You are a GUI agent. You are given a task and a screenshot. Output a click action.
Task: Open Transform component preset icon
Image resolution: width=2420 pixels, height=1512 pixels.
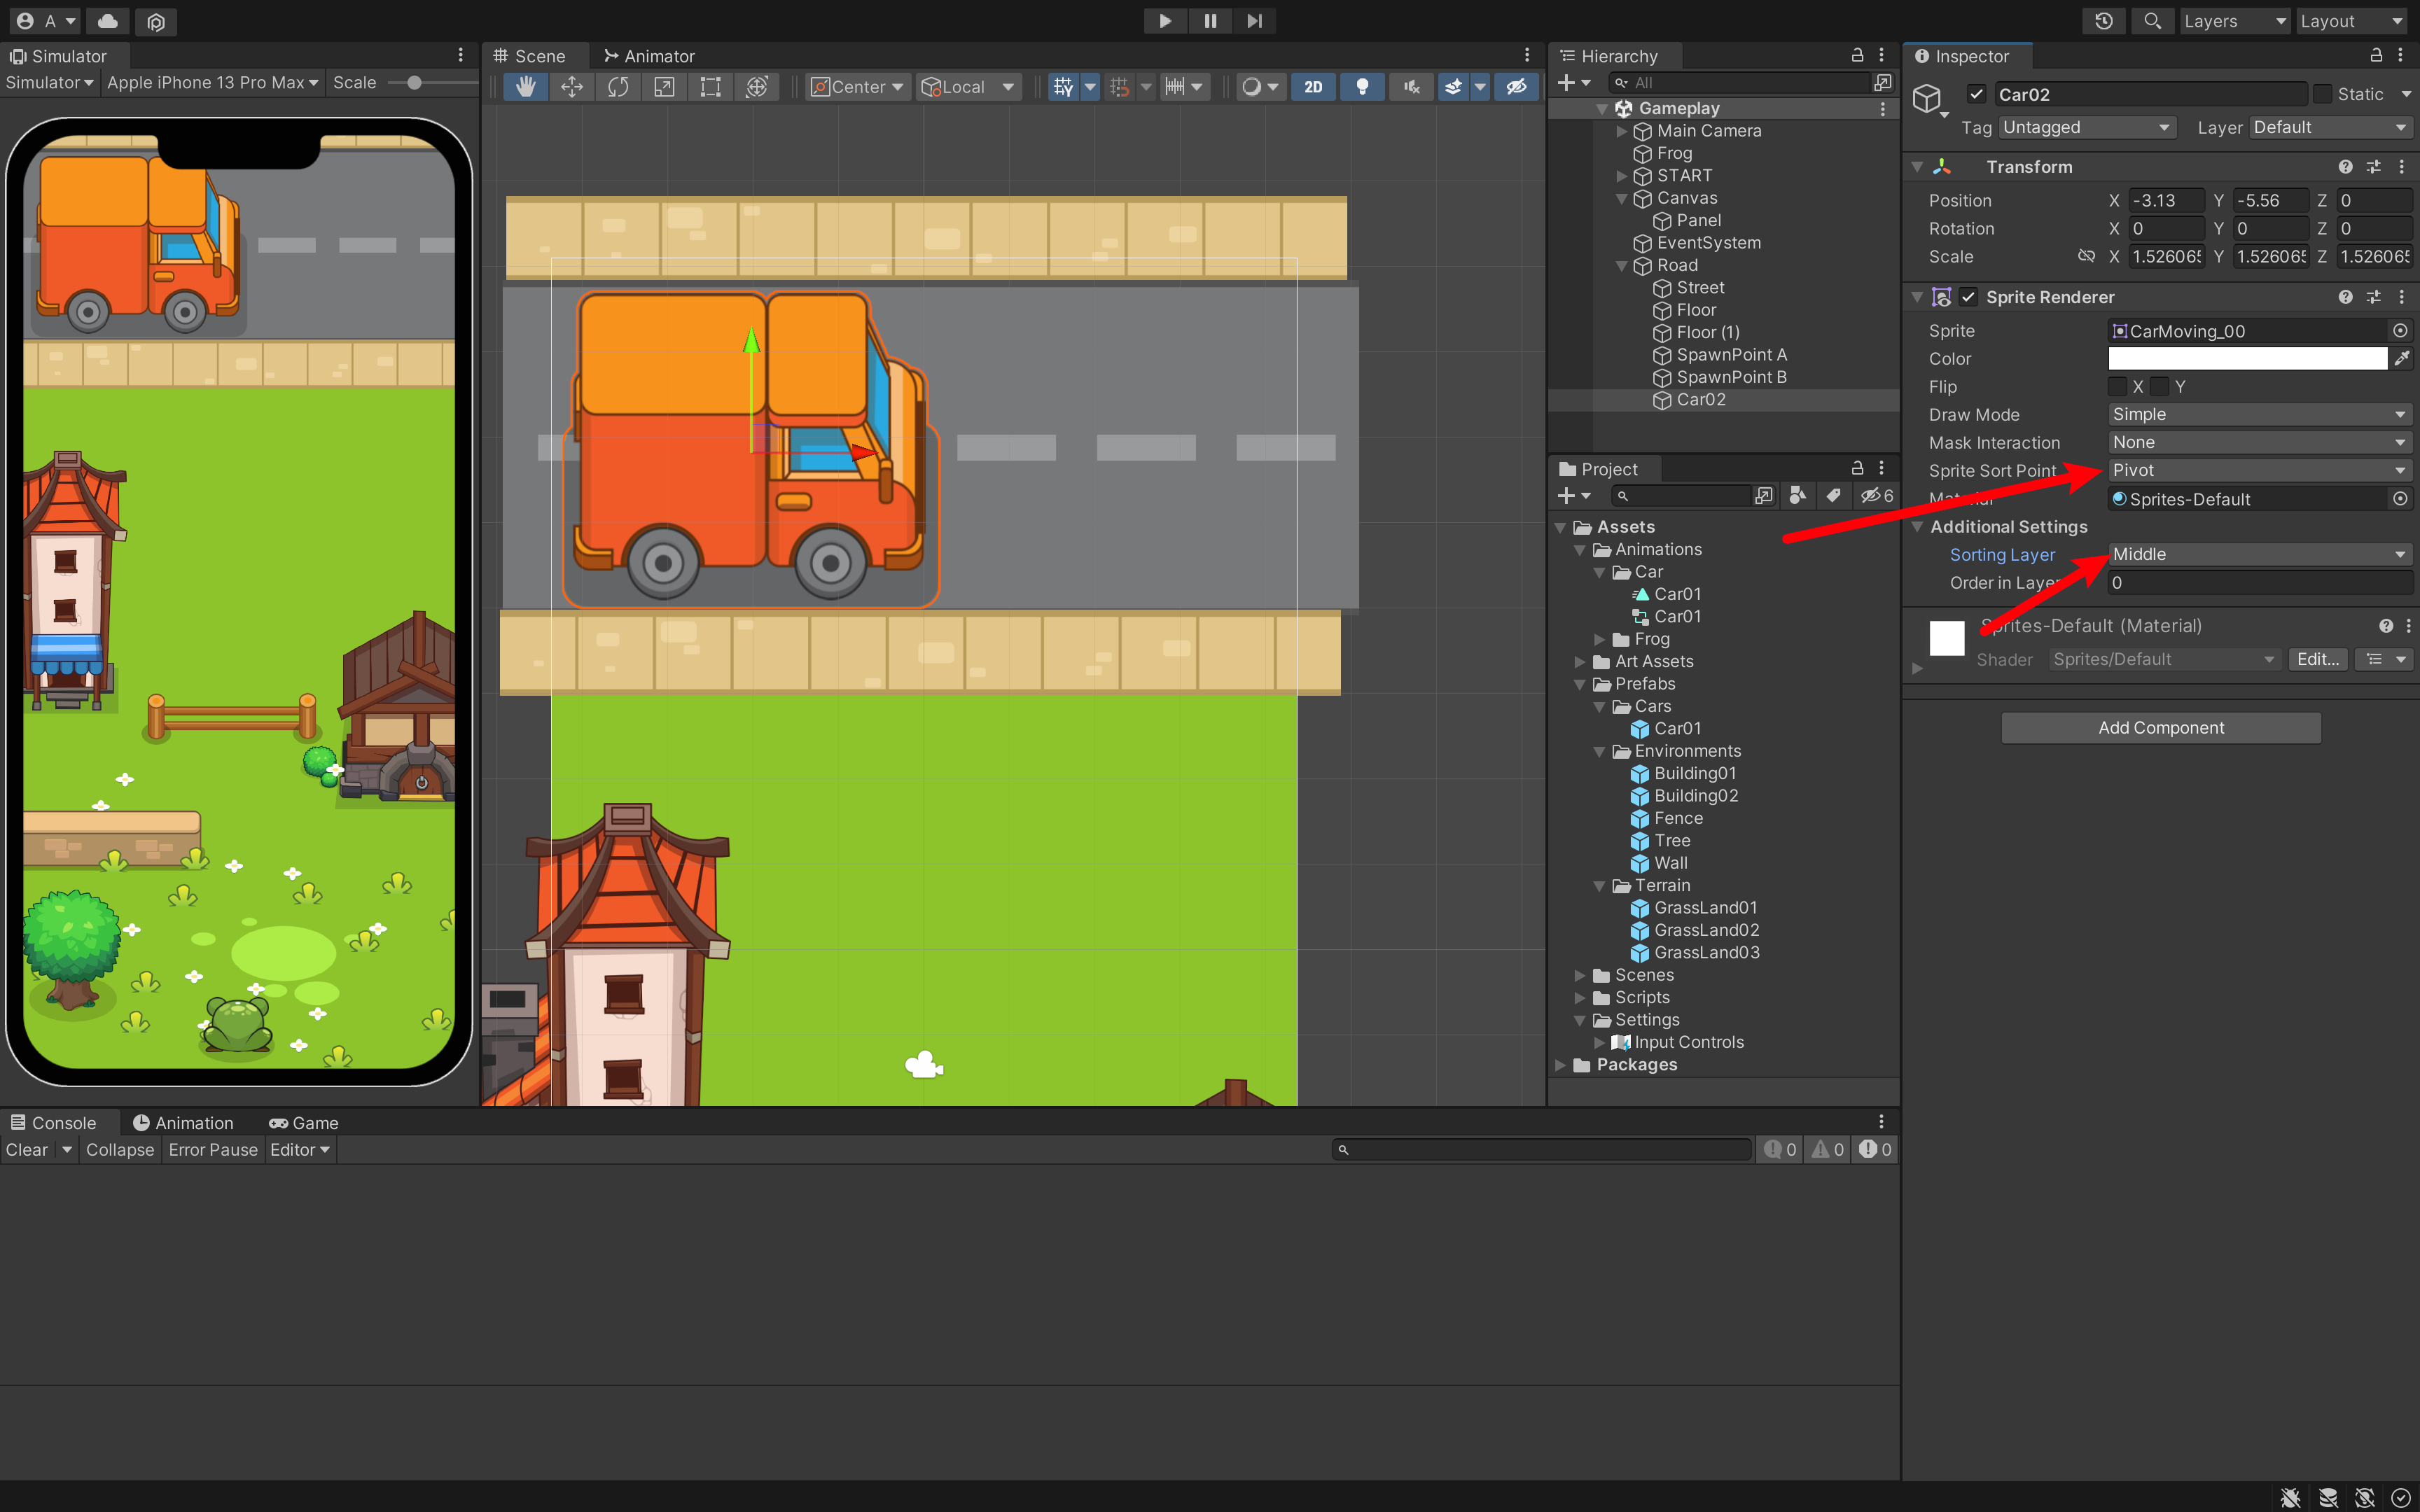click(2373, 167)
